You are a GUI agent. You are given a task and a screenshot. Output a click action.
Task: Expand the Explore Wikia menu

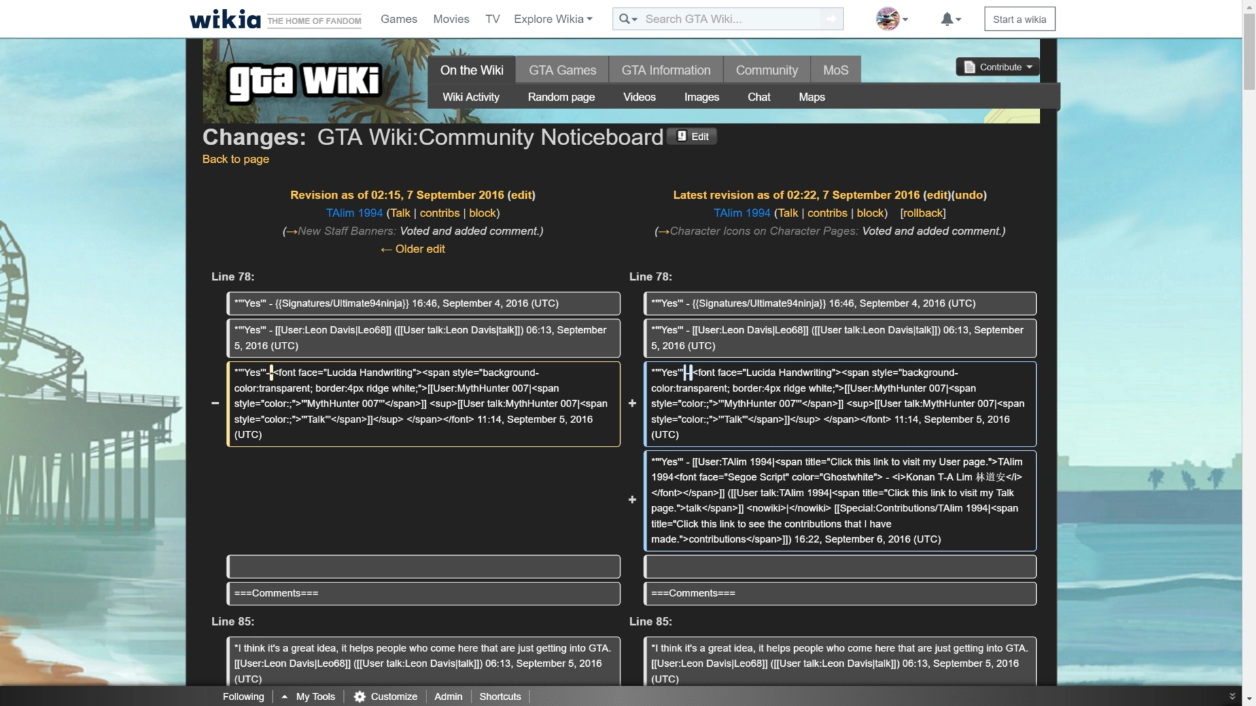tap(553, 19)
